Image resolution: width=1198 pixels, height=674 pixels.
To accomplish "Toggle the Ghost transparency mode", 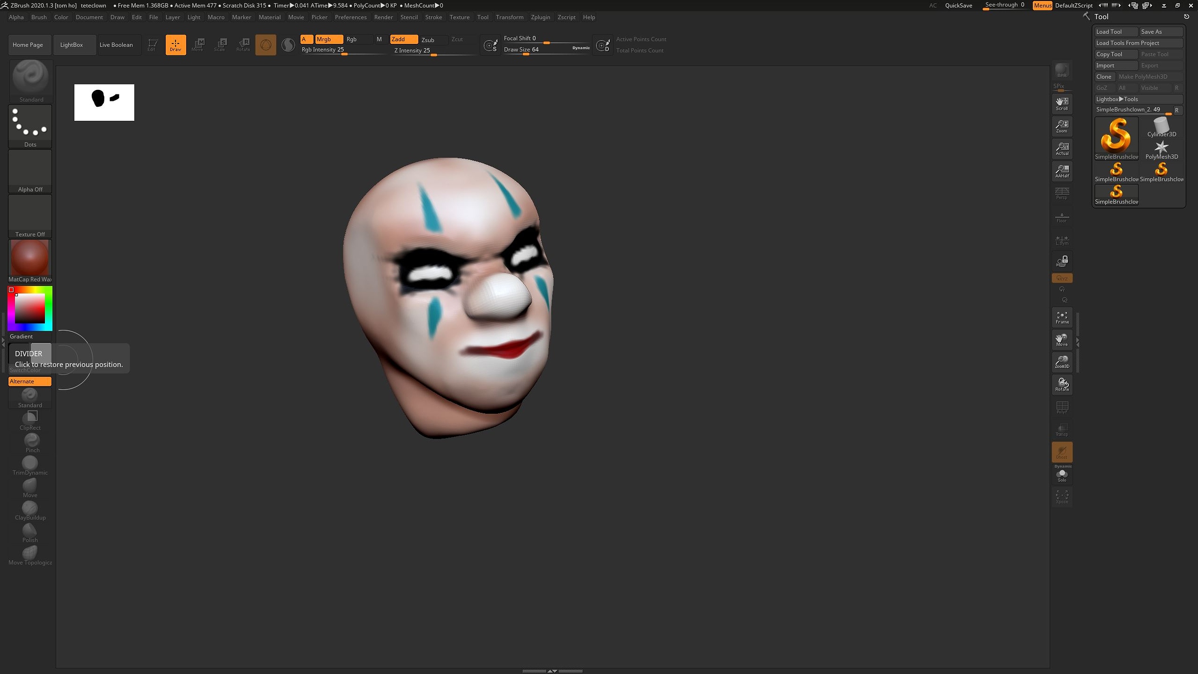I will [1062, 452].
